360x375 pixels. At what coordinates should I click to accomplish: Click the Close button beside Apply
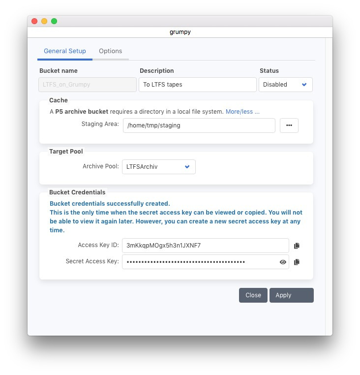[x=253, y=295]
